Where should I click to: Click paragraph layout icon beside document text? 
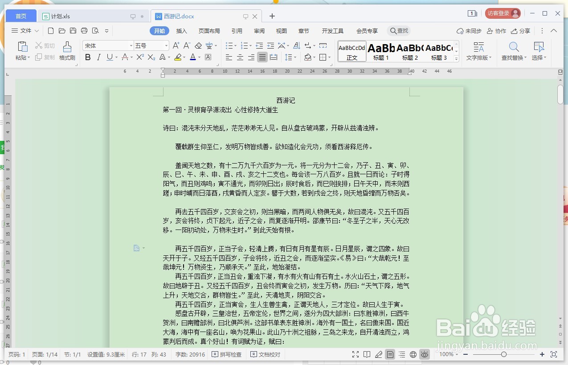(137, 248)
